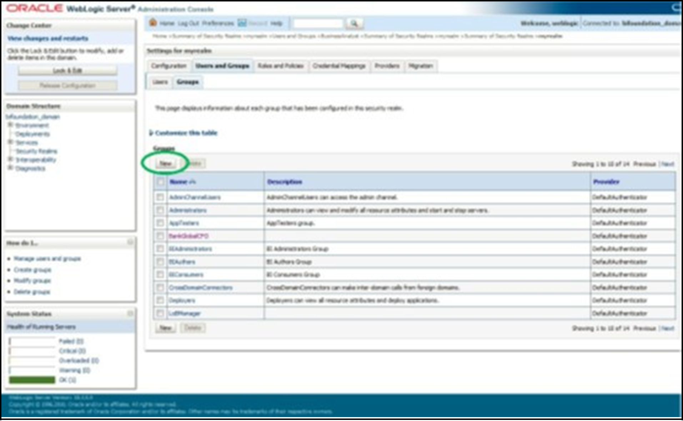Click Next link below the table
This screenshot has width=683, height=421.
[x=668, y=328]
